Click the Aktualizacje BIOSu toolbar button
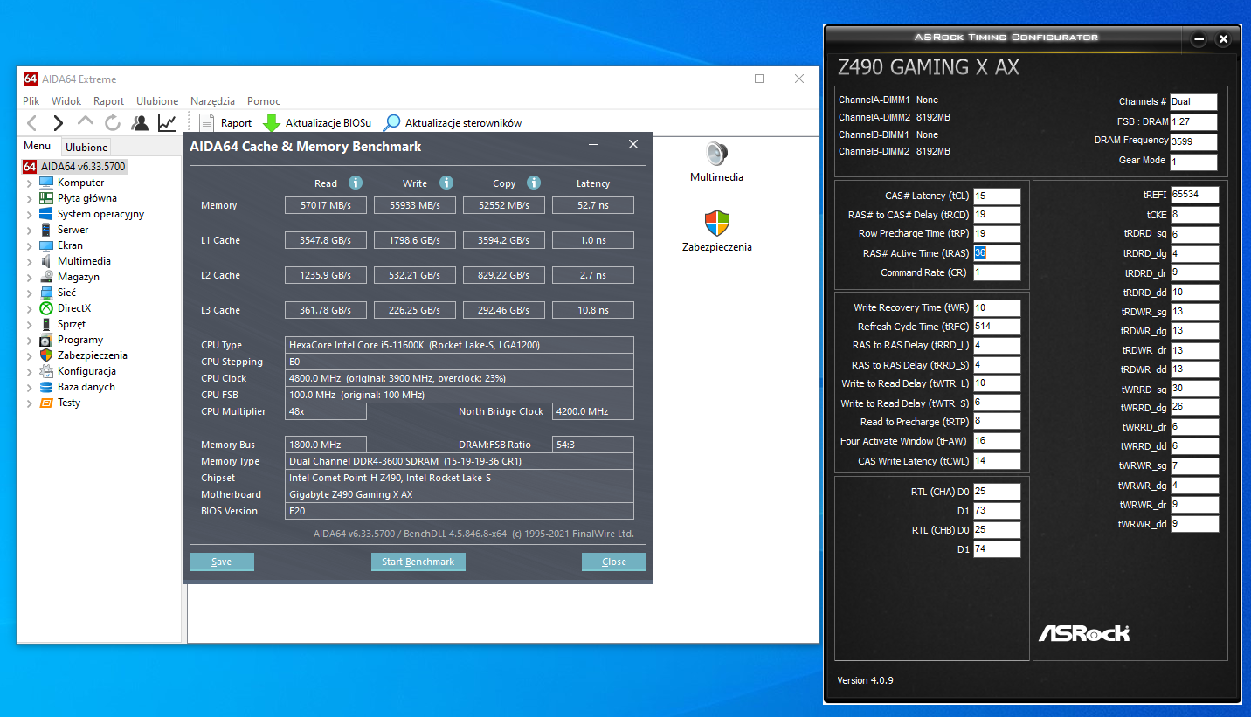1251x717 pixels. (x=318, y=123)
